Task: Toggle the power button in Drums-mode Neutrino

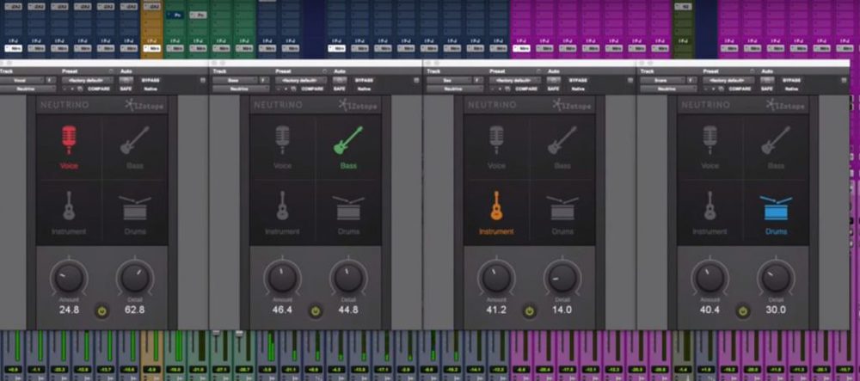Action: pyautogui.click(x=743, y=310)
